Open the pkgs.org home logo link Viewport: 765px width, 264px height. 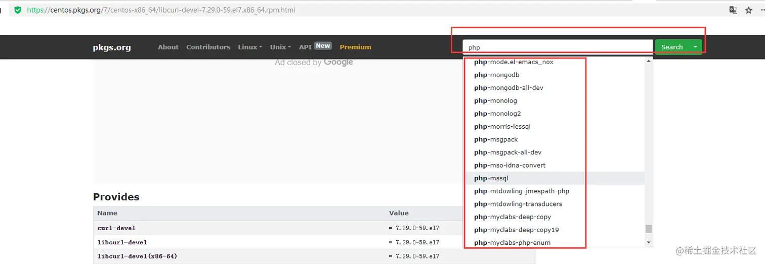[x=112, y=47]
